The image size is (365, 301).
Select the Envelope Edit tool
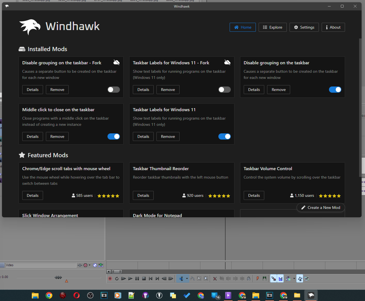[x=192, y=279]
